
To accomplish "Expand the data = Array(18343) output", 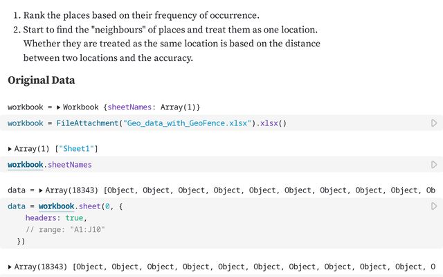I will tap(42, 190).
